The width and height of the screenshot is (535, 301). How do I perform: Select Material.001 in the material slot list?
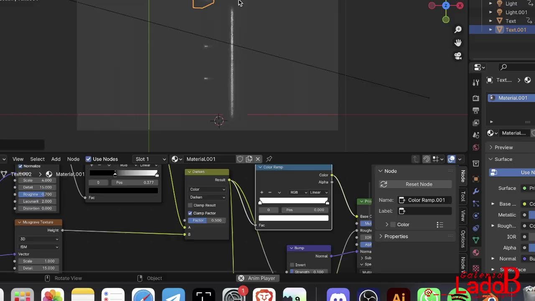[512, 98]
